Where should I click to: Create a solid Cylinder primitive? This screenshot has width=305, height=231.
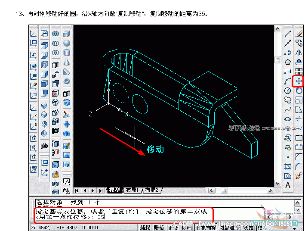(x=67, y=53)
